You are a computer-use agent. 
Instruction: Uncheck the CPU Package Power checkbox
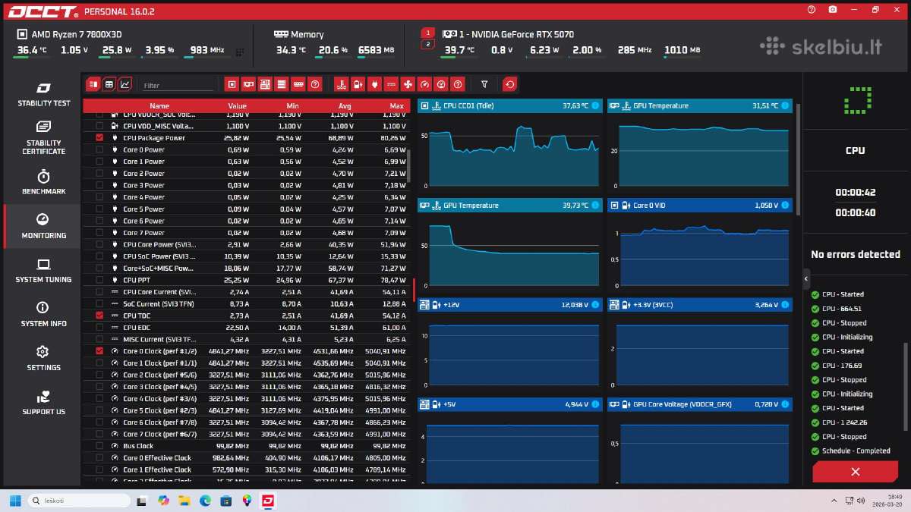pos(99,138)
